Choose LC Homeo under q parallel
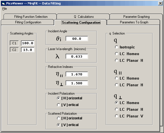The width and height of the screenshot is (164, 133). click(x=127, y=78)
